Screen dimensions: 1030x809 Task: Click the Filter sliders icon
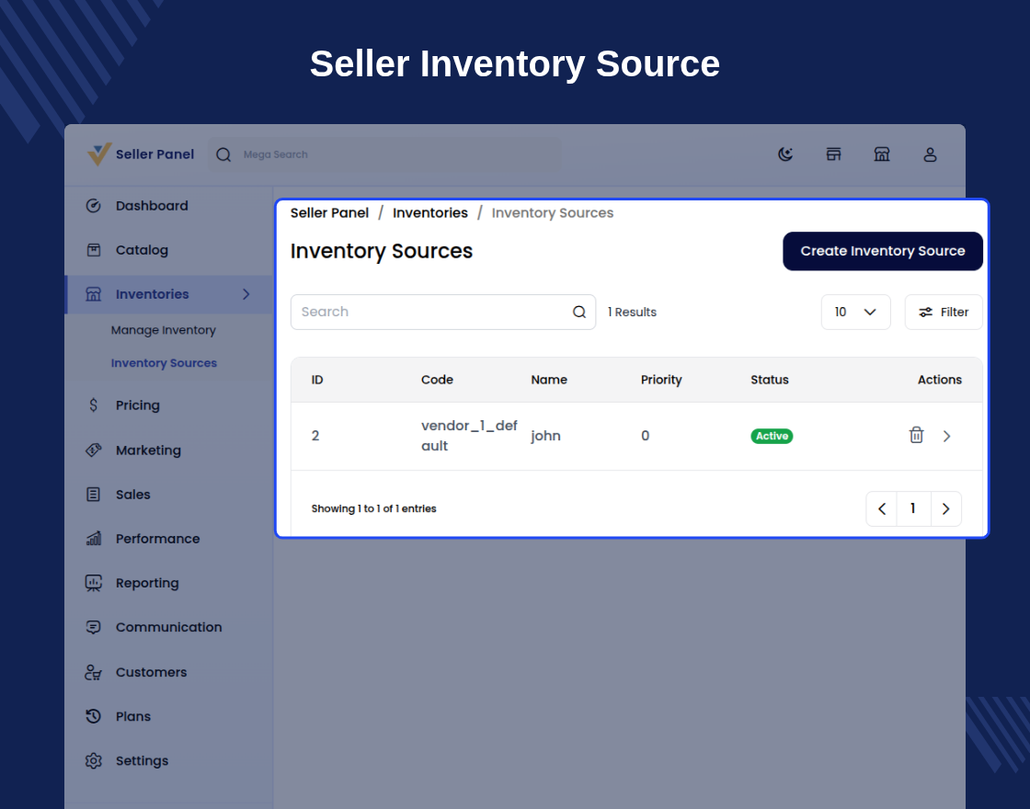(925, 312)
